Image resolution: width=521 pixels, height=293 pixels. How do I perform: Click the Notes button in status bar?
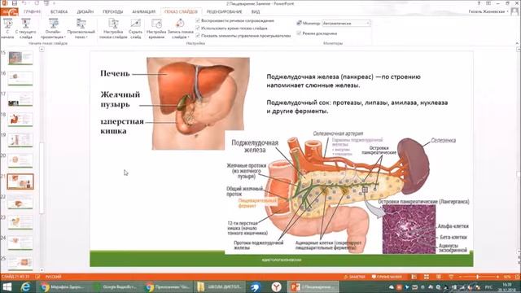point(355,277)
